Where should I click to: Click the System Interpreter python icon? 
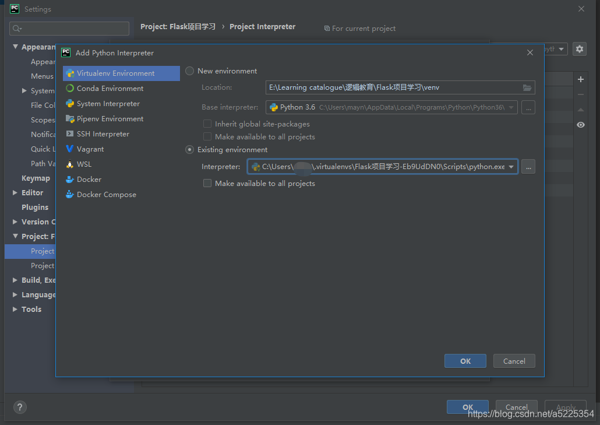pos(70,103)
